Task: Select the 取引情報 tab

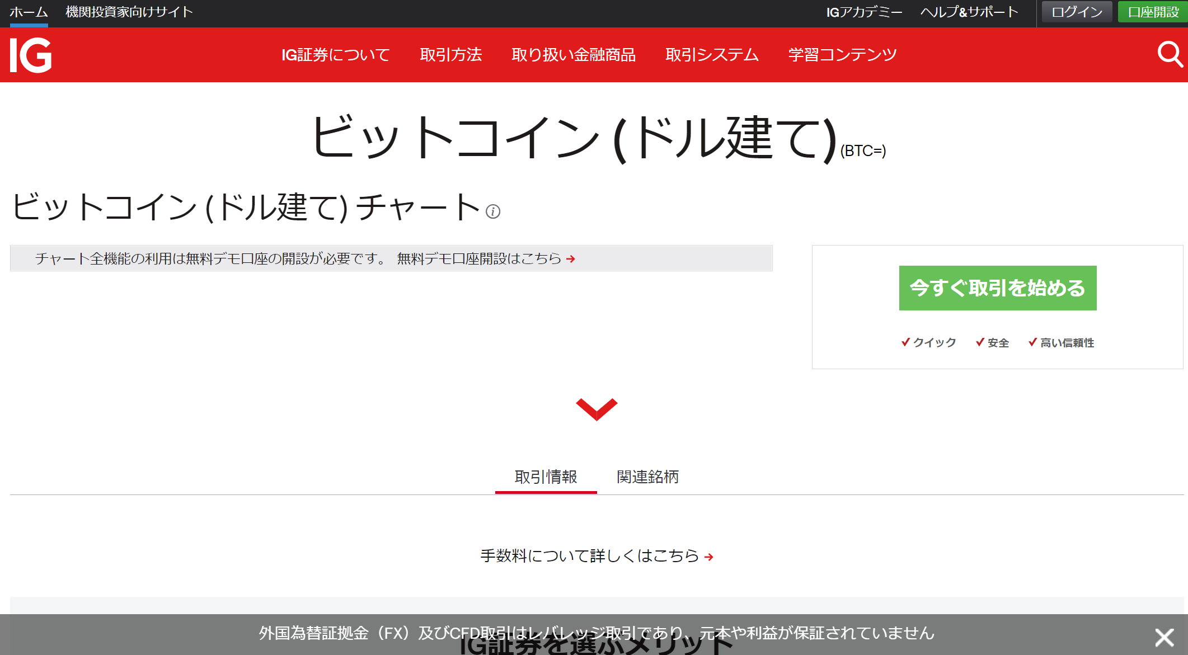Action: pos(546,477)
